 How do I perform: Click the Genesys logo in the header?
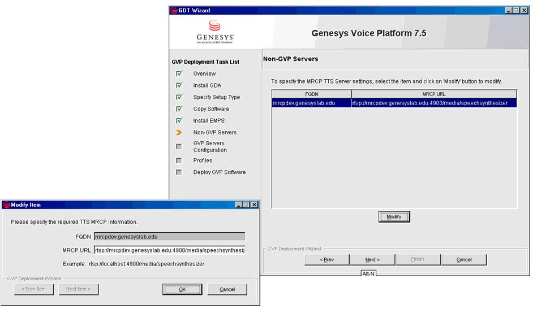[214, 32]
